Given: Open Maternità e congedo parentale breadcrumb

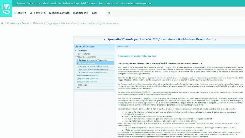Looking at the screenshot, I should point(76,23).
